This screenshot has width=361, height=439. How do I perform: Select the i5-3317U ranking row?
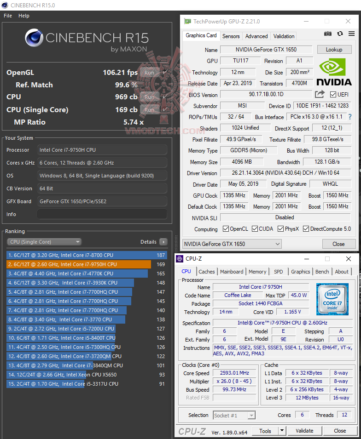(87, 384)
